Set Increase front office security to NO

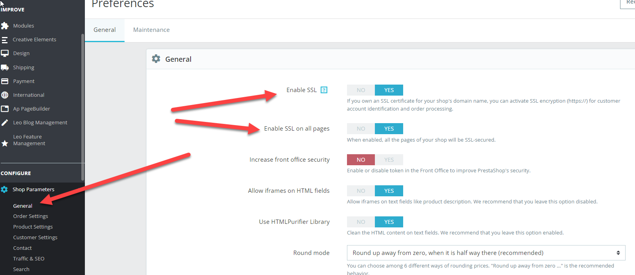click(x=361, y=160)
